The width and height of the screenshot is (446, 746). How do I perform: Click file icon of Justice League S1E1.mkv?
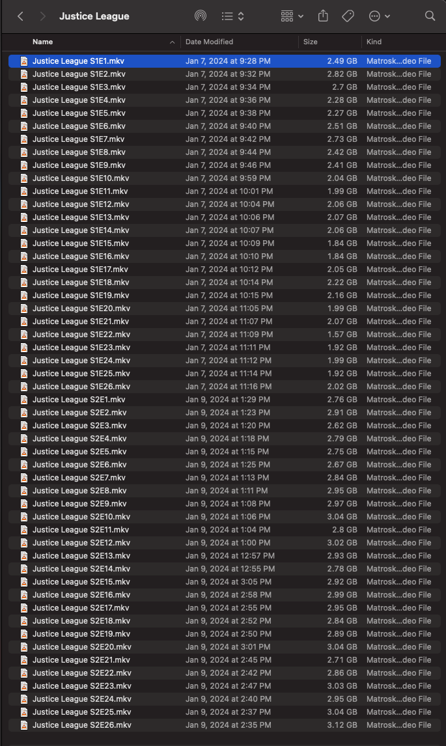[x=24, y=61]
